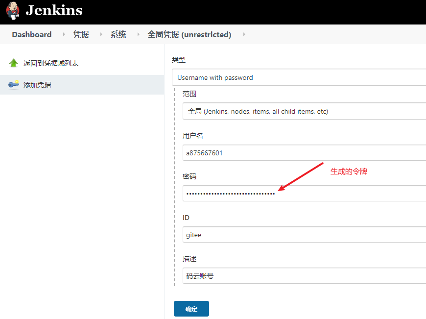This screenshot has width=426, height=319.
Task: Click the 用户名 label text
Action: 192,136
